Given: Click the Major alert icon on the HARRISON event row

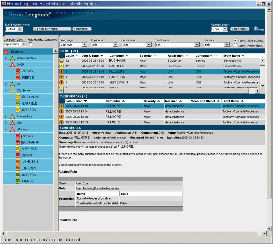Looking at the screenshot, I should click(61, 77).
